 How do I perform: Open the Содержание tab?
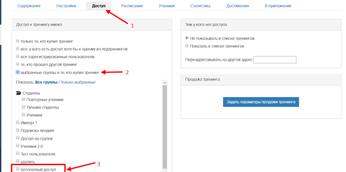pyautogui.click(x=29, y=6)
